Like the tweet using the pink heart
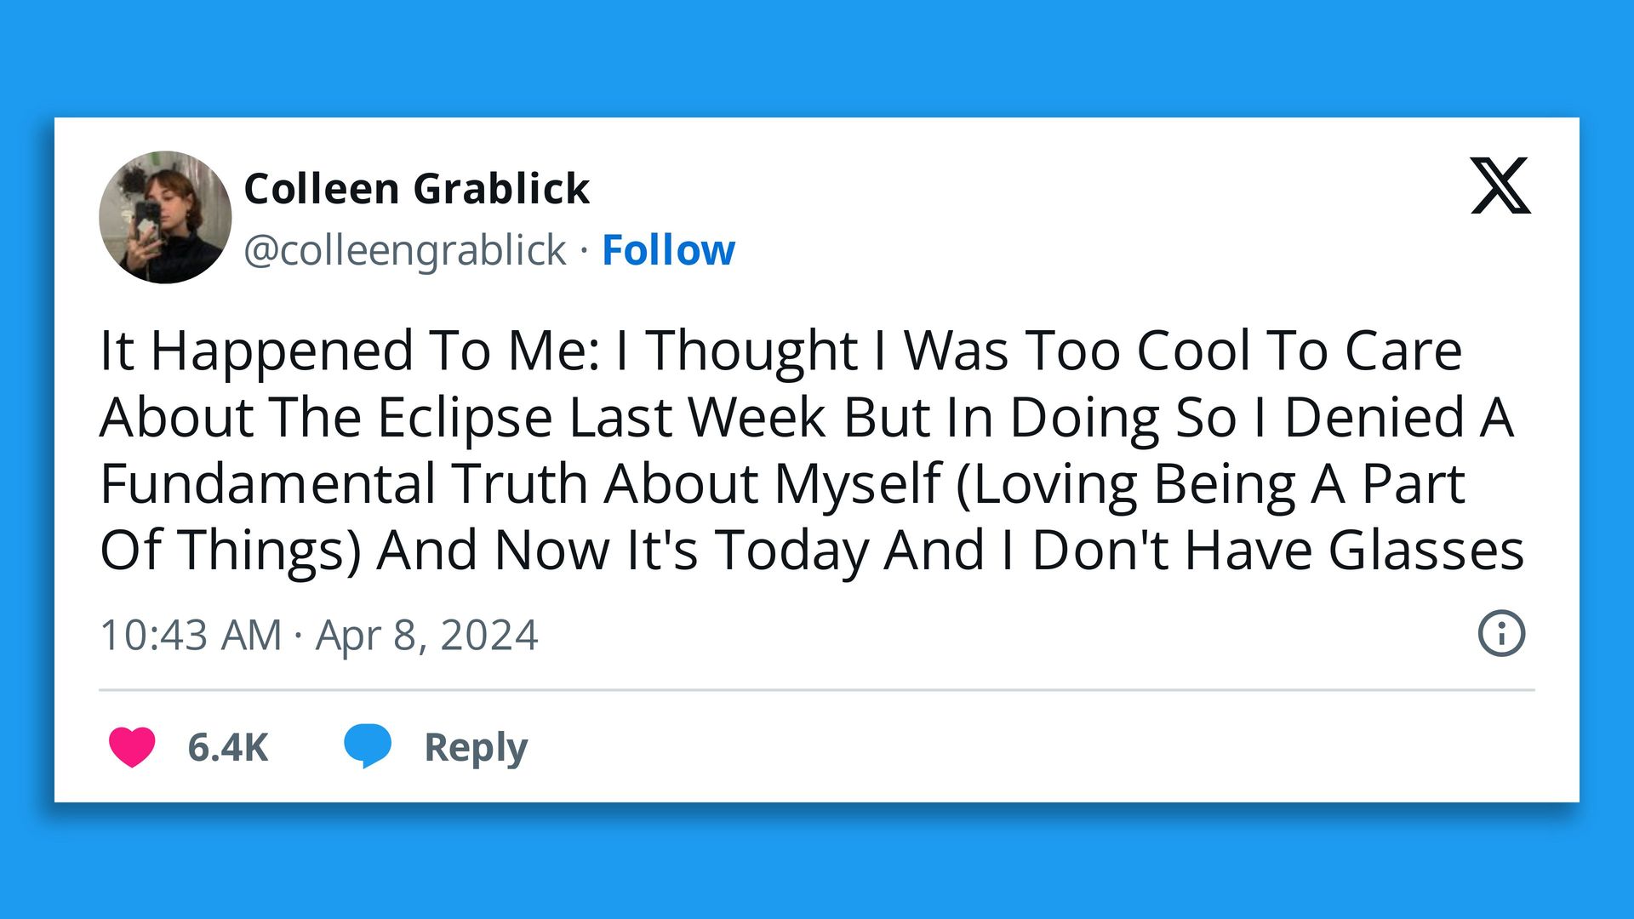Viewport: 1634px width, 919px height. pos(132,748)
